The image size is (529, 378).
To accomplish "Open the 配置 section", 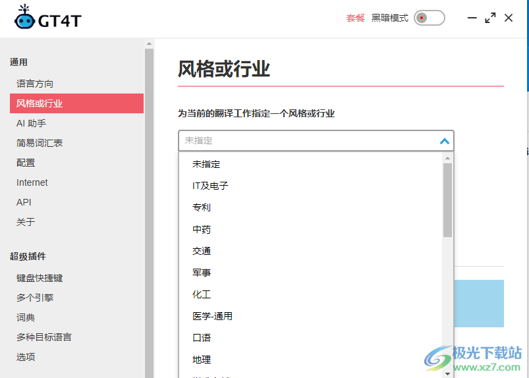I will click(x=26, y=163).
